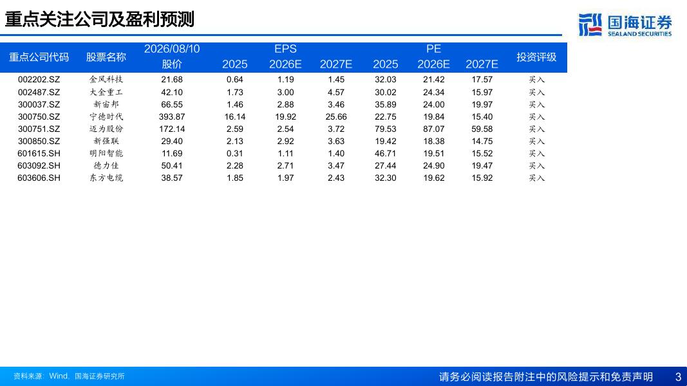Click EPS value 25.66
This screenshot has width=687, height=386.
coord(336,117)
